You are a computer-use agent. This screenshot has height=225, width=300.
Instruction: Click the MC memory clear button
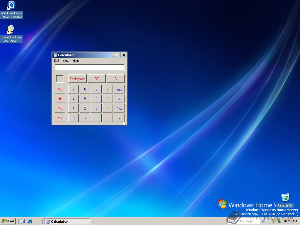coord(60,89)
